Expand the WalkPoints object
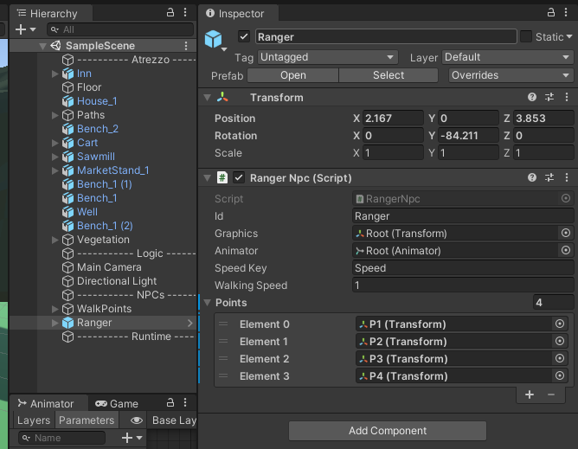 [x=55, y=309]
